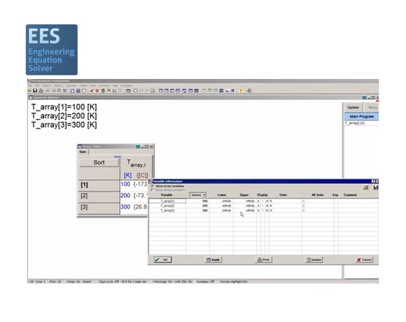The height and width of the screenshot is (322, 406).
Task: Open the Windows menu
Action: (x=104, y=86)
